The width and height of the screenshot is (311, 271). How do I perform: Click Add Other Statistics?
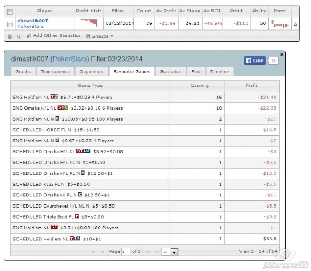[54, 35]
